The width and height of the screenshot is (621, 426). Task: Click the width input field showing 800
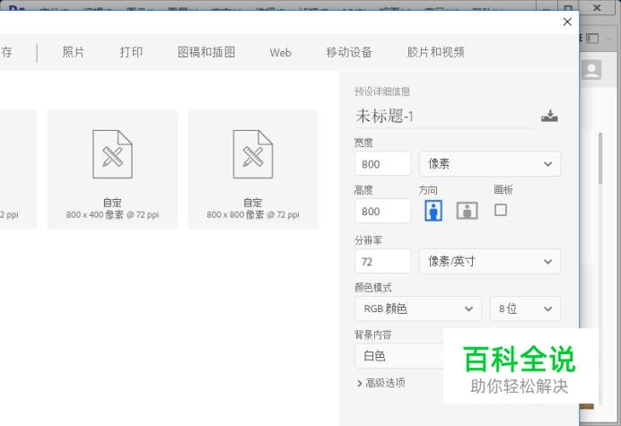pos(383,163)
